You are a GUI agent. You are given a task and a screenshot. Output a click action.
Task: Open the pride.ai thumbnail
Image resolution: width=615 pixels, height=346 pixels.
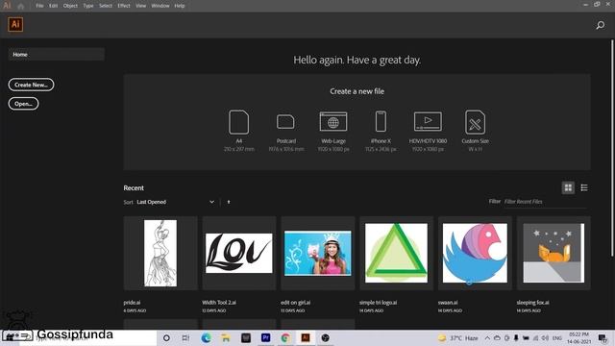160,253
